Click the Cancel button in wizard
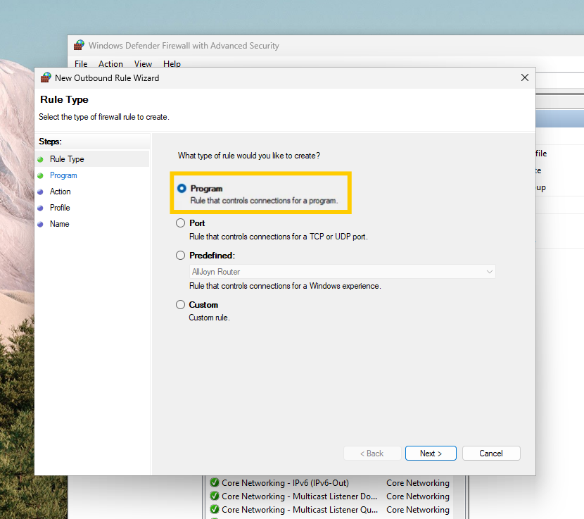 [491, 454]
